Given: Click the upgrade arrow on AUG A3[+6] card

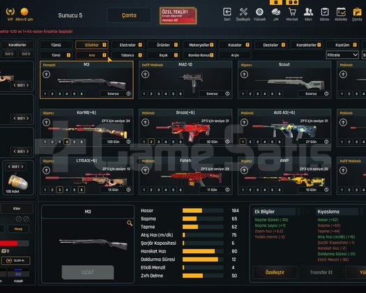Looking at the screenshot, I should pyautogui.click(x=244, y=123).
